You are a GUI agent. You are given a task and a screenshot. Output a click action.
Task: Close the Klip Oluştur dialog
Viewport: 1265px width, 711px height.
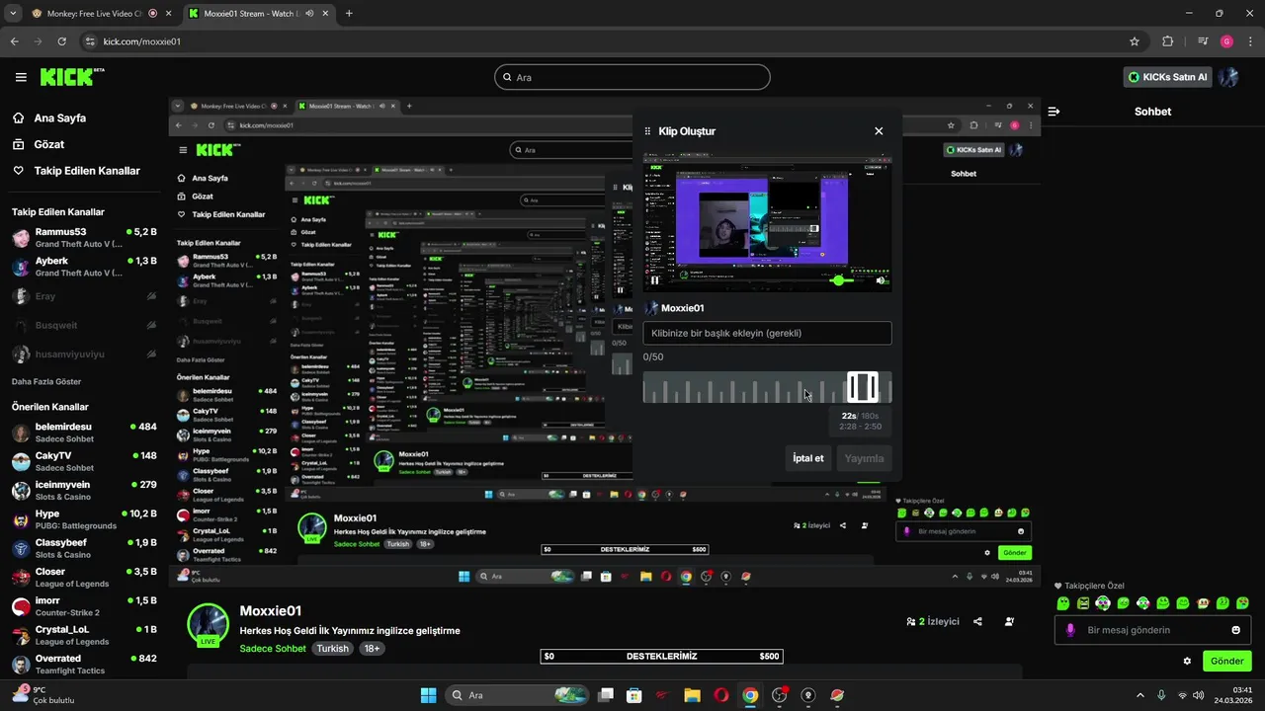pyautogui.click(x=879, y=130)
